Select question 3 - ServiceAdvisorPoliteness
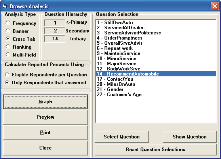The width and height of the screenshot is (221, 159). (x=156, y=33)
